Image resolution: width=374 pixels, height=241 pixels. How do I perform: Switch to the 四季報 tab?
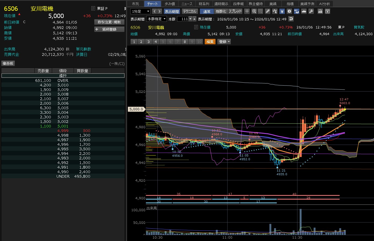tap(238, 4)
